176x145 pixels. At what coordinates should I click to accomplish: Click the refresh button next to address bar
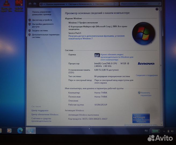pyautogui.click(x=116, y=4)
